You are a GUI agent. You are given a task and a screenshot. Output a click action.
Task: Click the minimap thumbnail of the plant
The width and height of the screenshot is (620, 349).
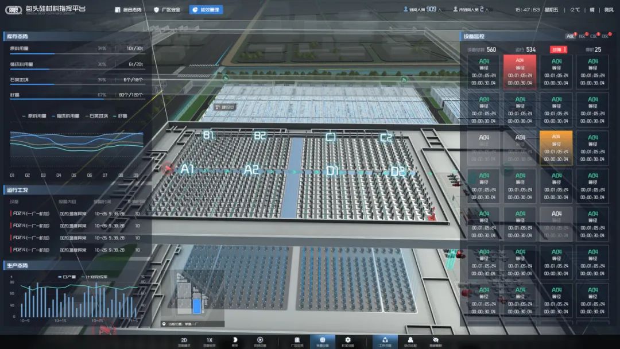[192, 295]
